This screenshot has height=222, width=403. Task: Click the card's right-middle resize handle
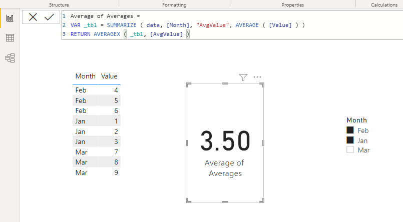pos(263,142)
